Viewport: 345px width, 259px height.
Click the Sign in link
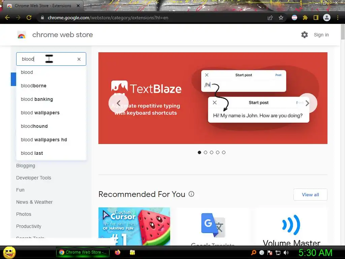(x=321, y=35)
